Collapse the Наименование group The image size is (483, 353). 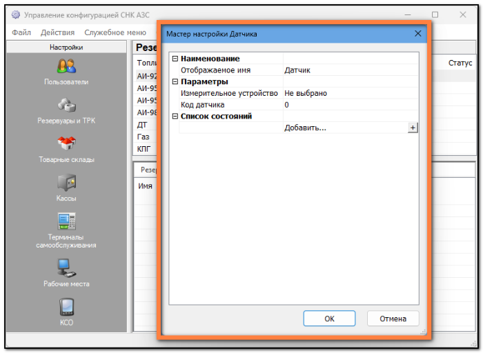pyautogui.click(x=175, y=59)
